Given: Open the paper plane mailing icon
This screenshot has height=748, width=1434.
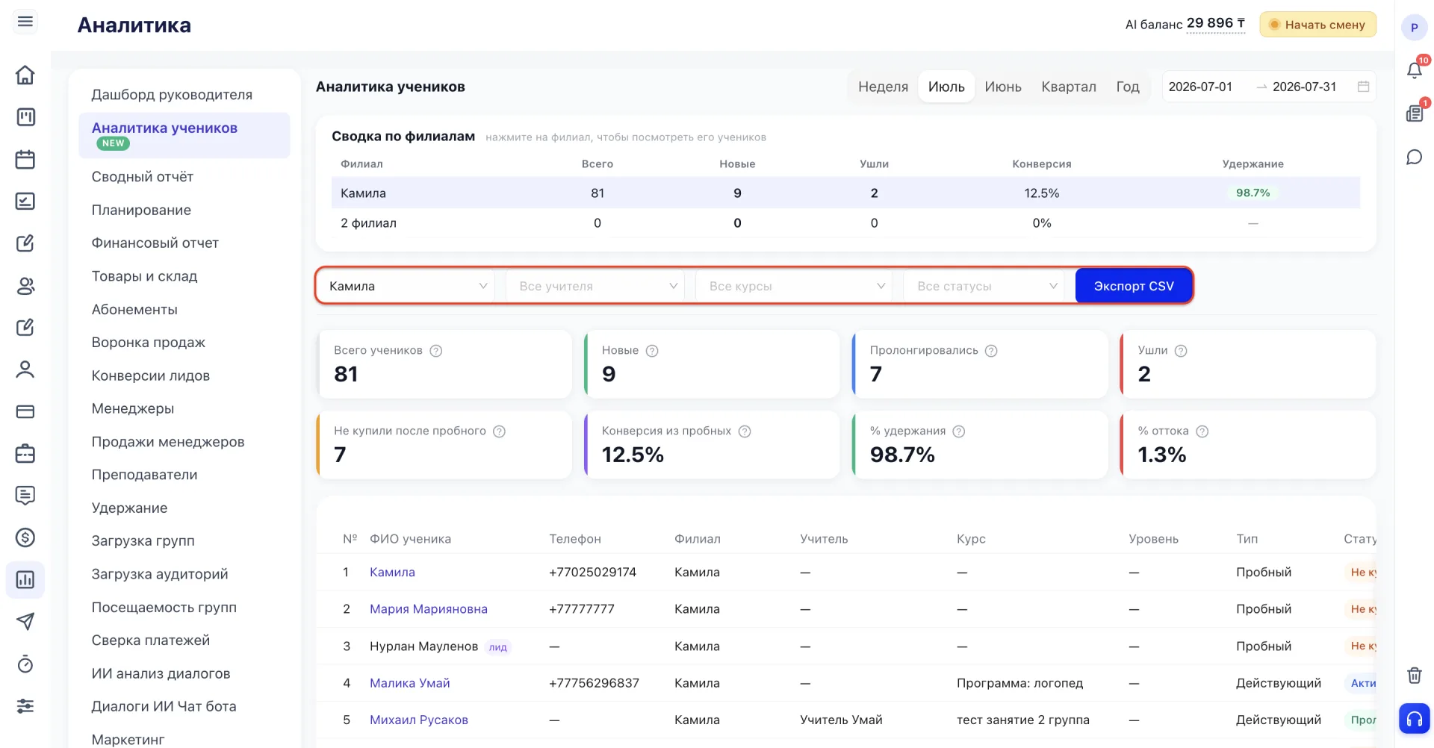Looking at the screenshot, I should click(x=25, y=621).
